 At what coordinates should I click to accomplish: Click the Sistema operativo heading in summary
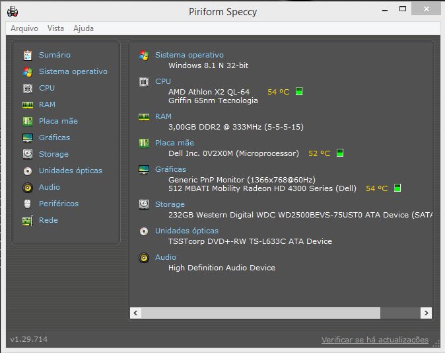pyautogui.click(x=189, y=55)
